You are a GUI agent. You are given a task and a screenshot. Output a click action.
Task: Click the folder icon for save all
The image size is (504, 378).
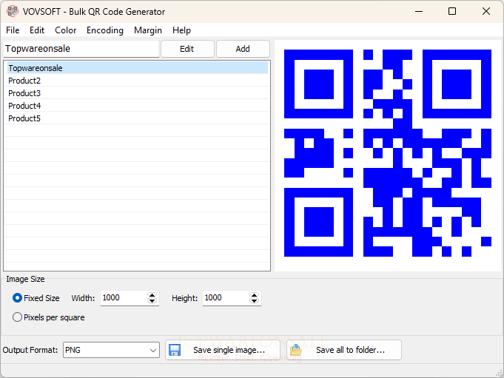coord(296,350)
